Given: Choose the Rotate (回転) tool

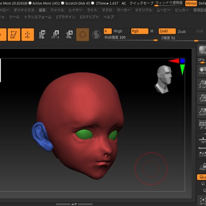Looking at the screenshot, I should pyautogui.click(x=69, y=35).
